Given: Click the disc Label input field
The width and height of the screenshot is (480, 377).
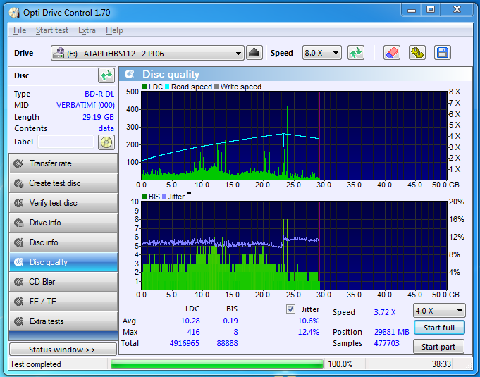Looking at the screenshot, I should [x=66, y=142].
